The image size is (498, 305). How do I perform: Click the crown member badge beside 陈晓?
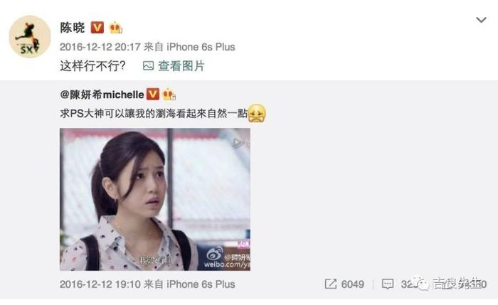pos(115,28)
